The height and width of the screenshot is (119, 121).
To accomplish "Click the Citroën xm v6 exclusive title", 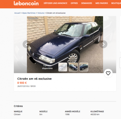I will click(x=35, y=79).
